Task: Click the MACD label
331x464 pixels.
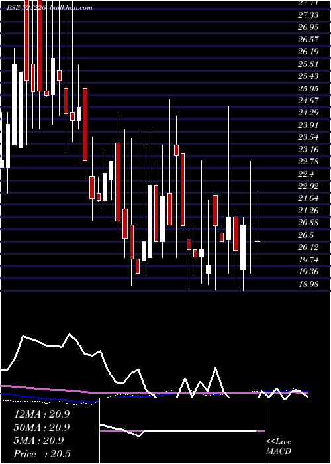Action: 279,451
